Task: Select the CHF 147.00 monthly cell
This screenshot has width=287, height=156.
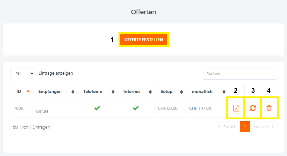Action: point(200,108)
